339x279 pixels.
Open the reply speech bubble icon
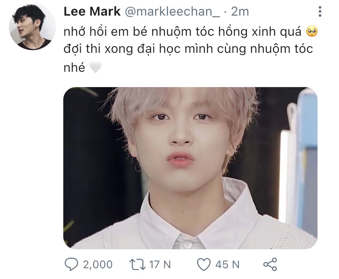[71, 264]
